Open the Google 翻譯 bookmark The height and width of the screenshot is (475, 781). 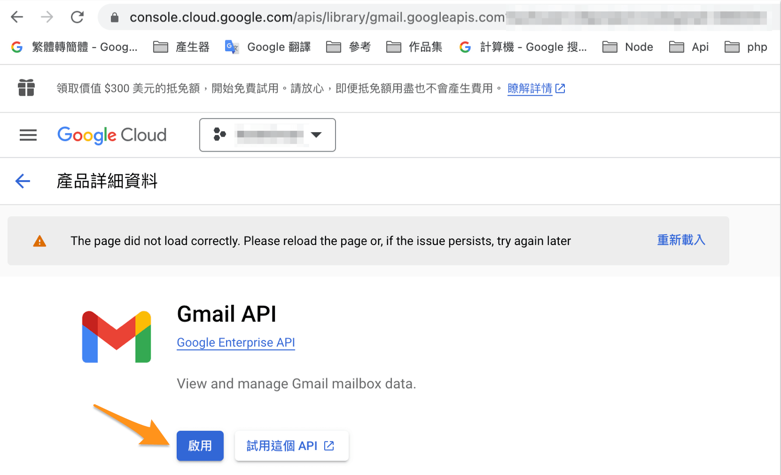coord(268,47)
